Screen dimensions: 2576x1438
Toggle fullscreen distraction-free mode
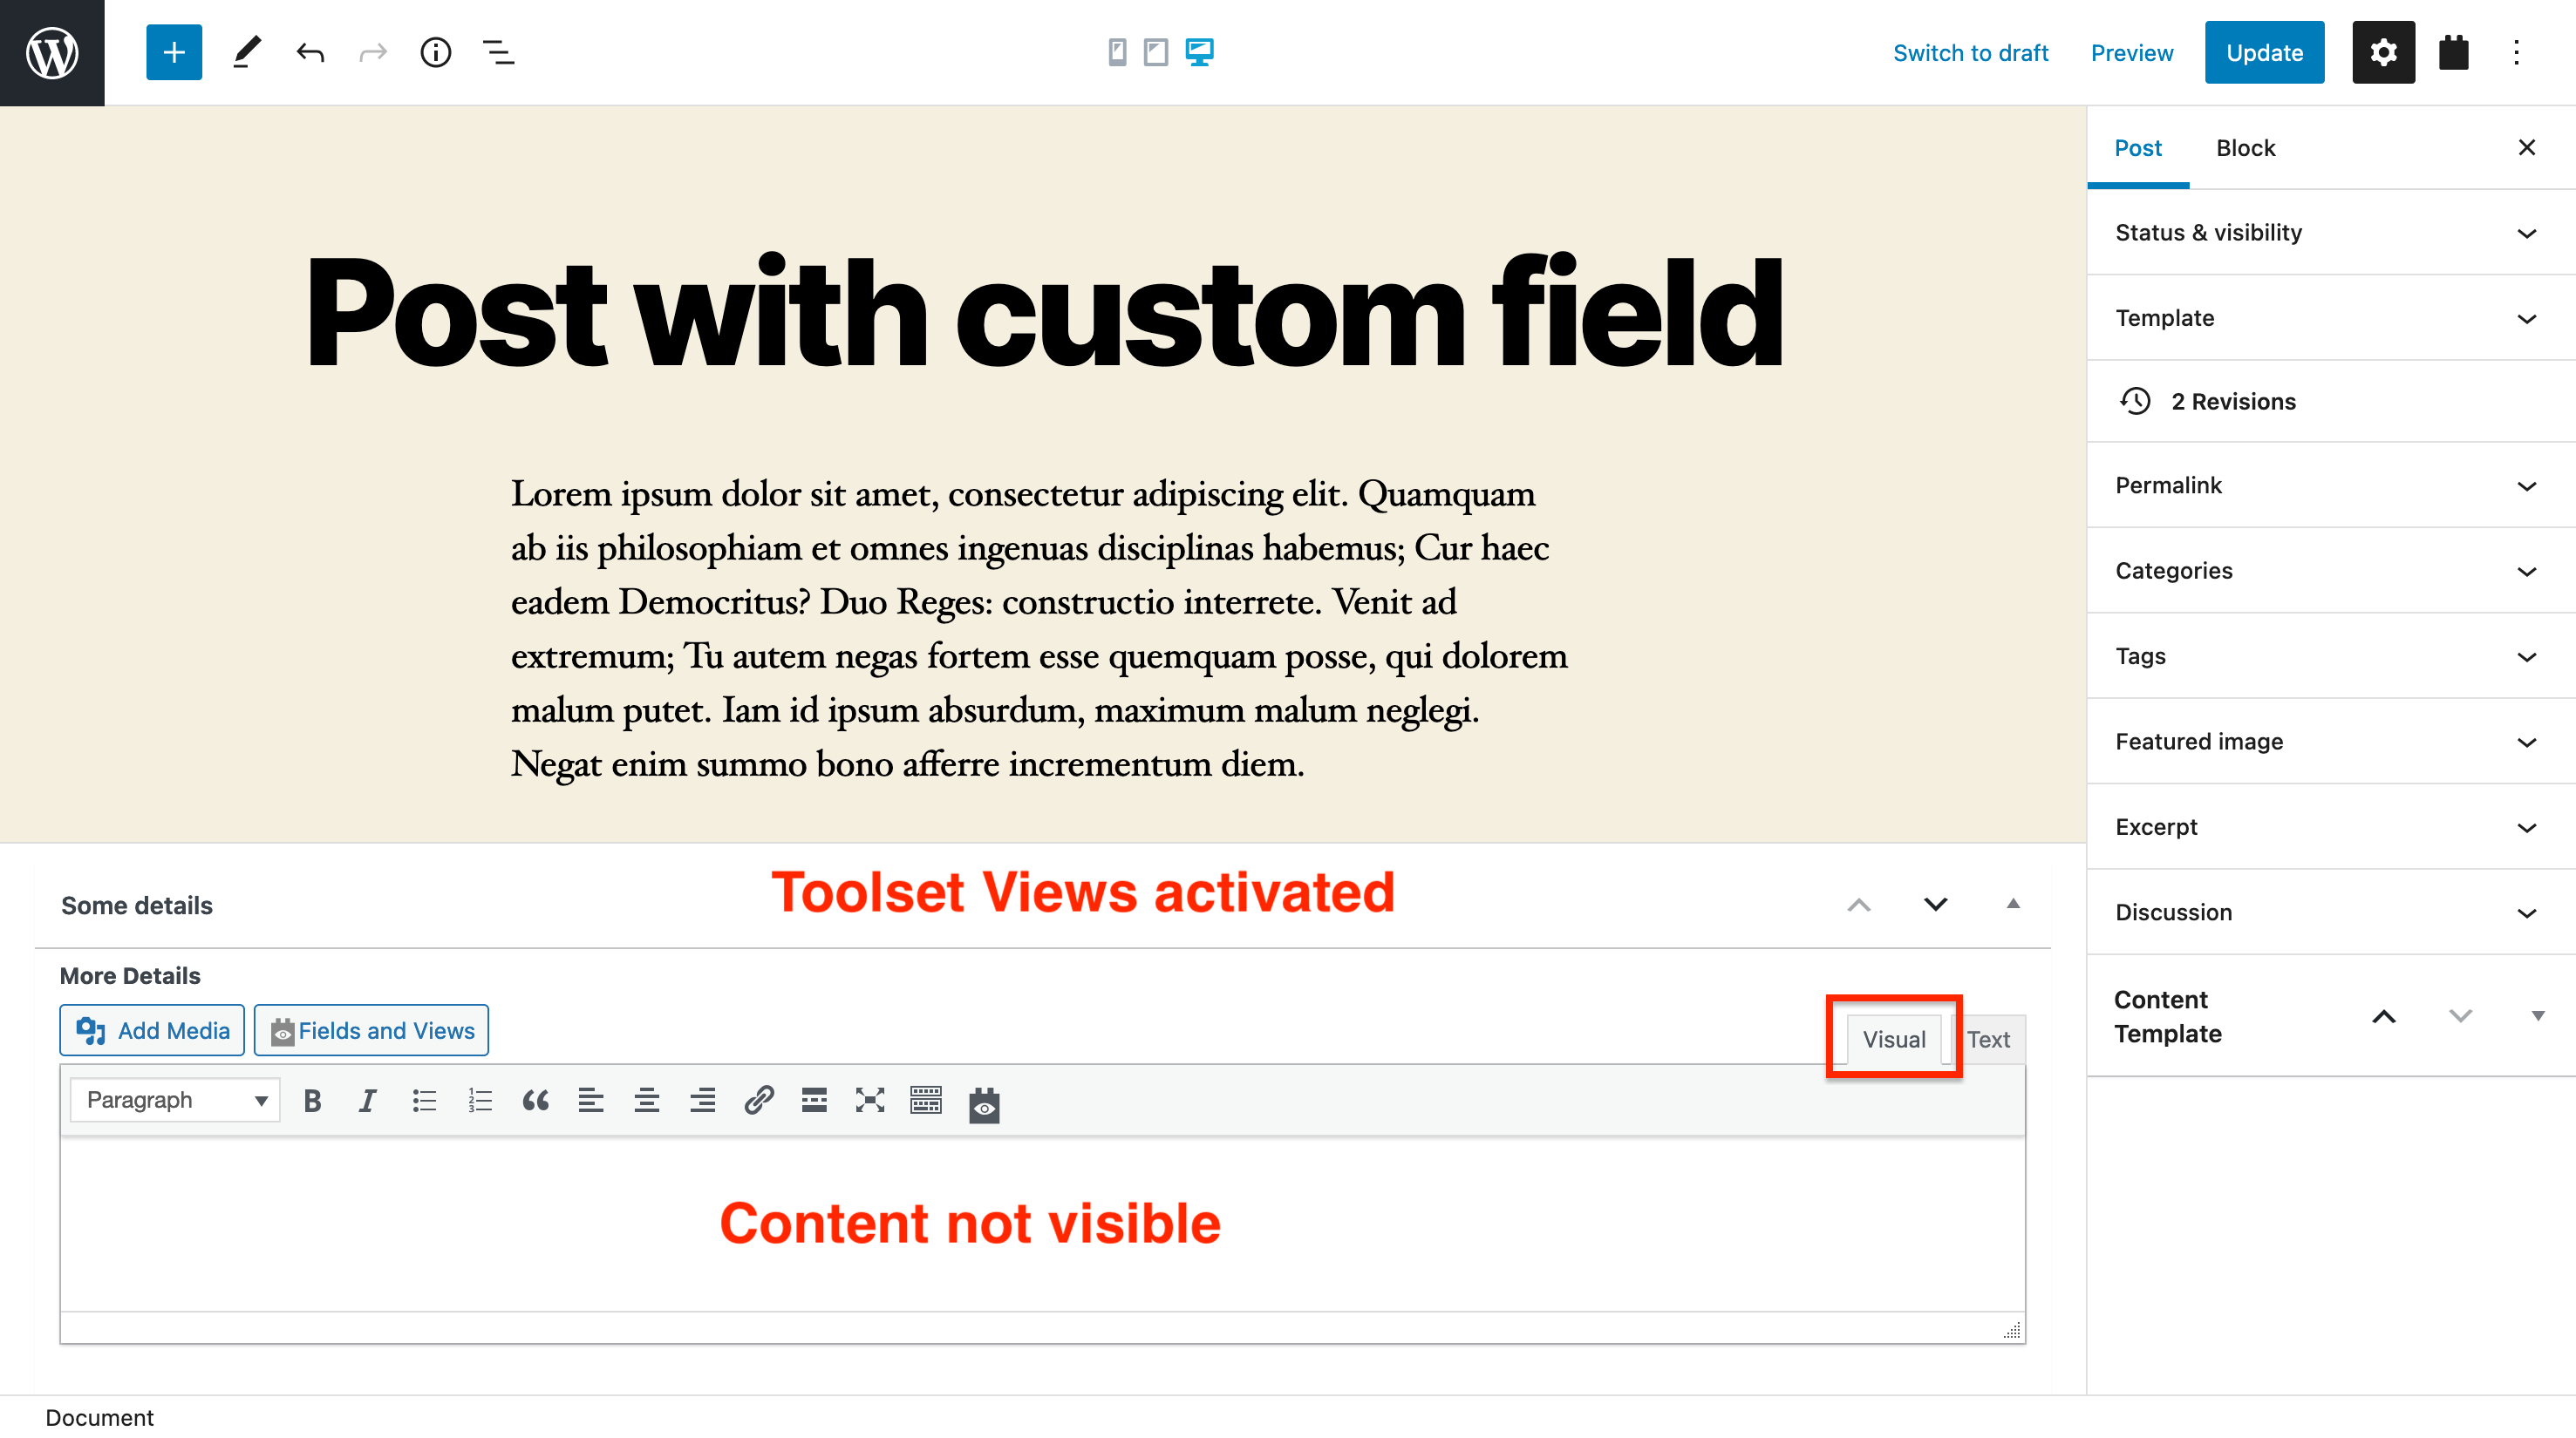pos(870,1102)
